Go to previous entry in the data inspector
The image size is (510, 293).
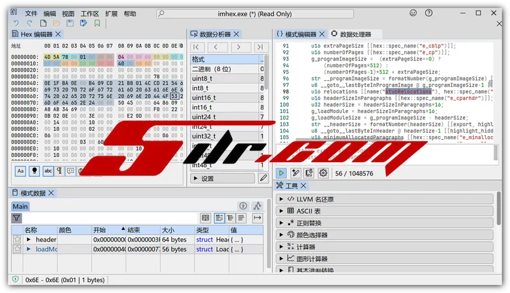coord(217,47)
